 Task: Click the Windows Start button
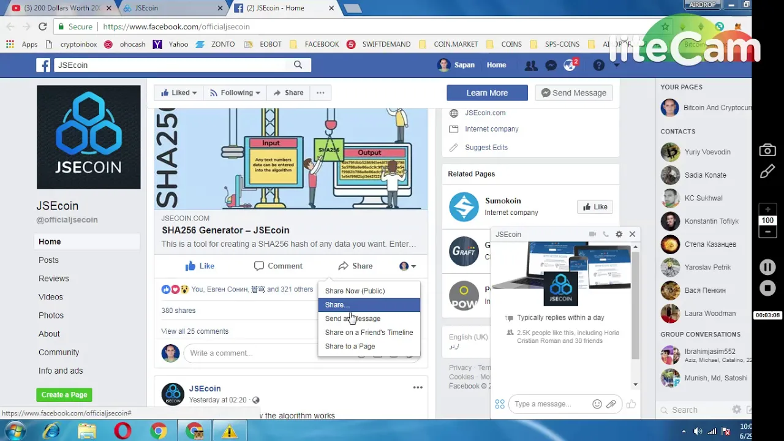[x=14, y=431]
